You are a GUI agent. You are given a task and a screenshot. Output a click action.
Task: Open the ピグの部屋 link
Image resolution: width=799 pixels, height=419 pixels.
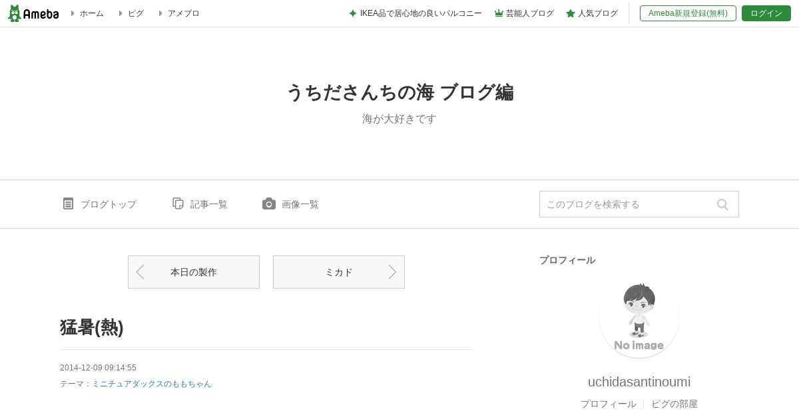pyautogui.click(x=674, y=404)
